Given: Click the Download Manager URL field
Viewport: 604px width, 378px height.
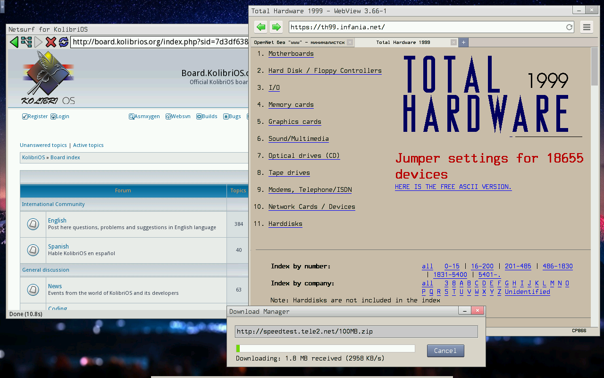Looking at the screenshot, I should point(356,332).
